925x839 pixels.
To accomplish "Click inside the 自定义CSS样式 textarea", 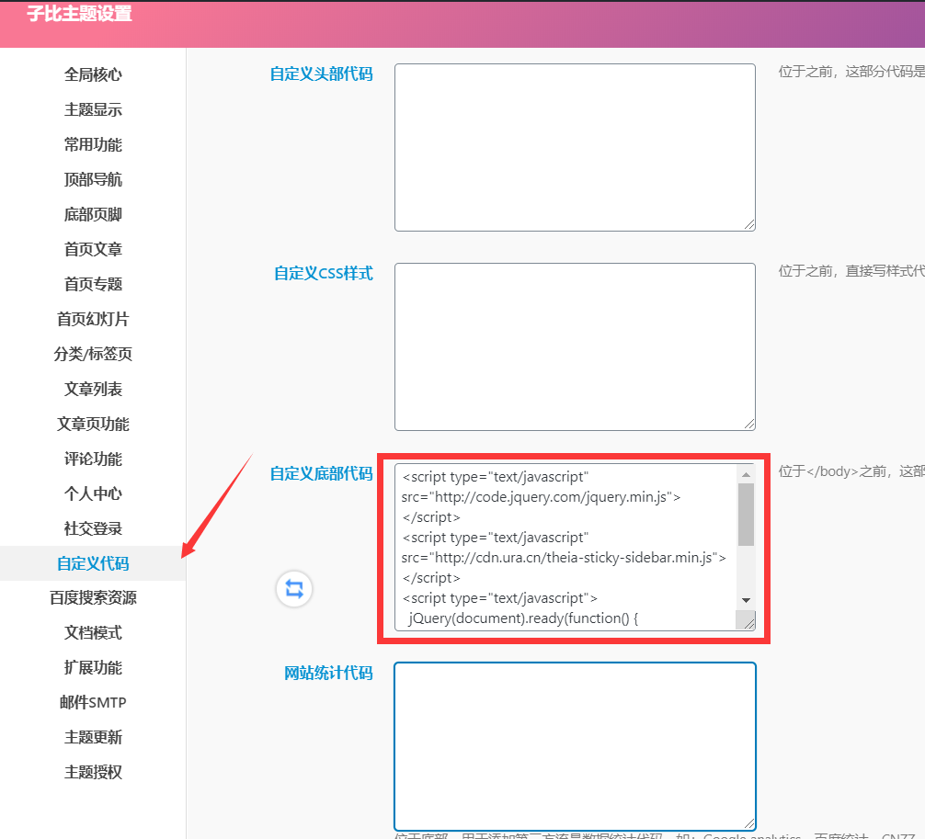I will (575, 346).
